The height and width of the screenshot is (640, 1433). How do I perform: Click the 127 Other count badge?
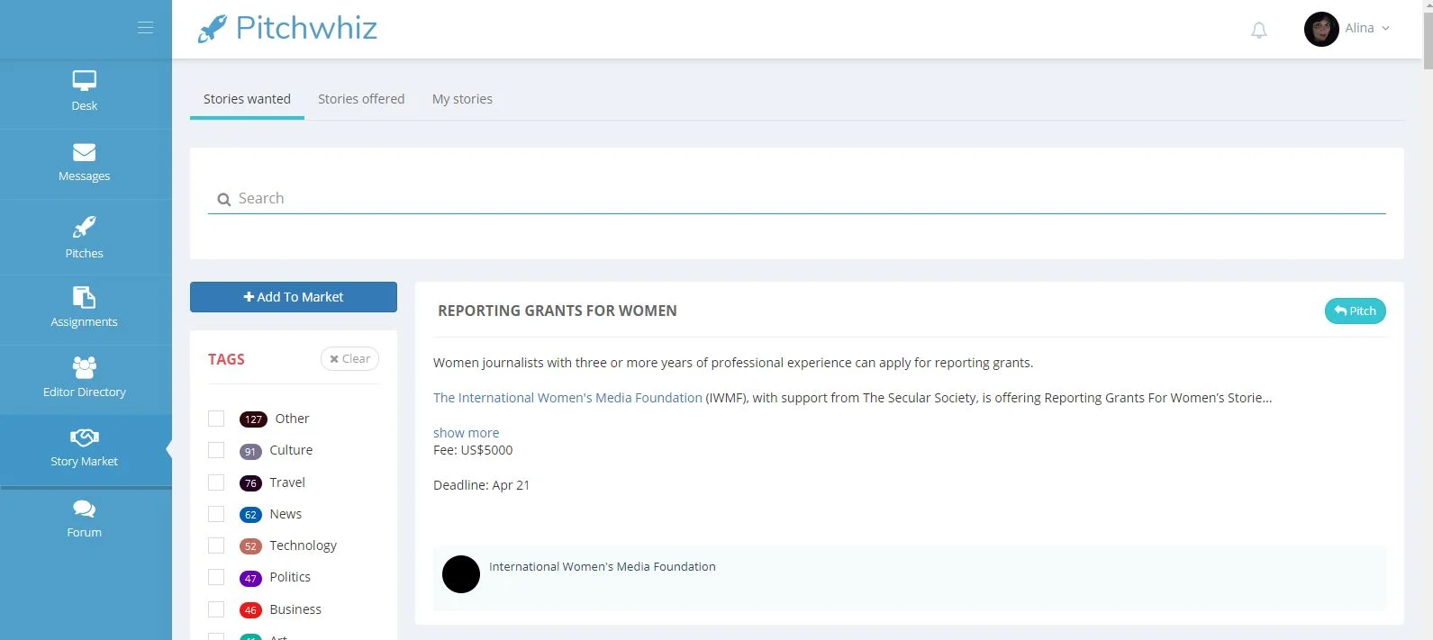pyautogui.click(x=253, y=419)
